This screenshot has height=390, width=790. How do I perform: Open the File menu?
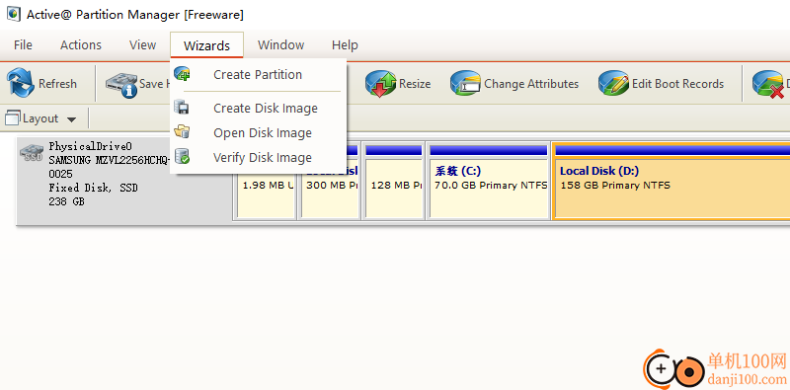pyautogui.click(x=23, y=44)
